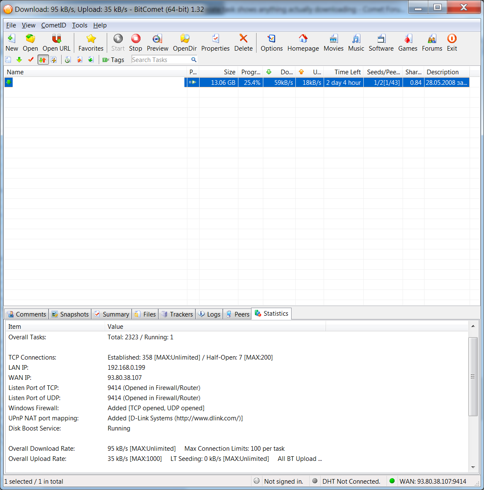Show all tasks filter icon
484x490 pixels.
point(8,60)
